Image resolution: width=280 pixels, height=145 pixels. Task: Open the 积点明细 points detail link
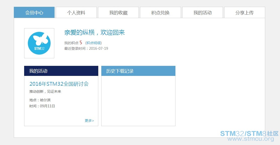[94, 43]
